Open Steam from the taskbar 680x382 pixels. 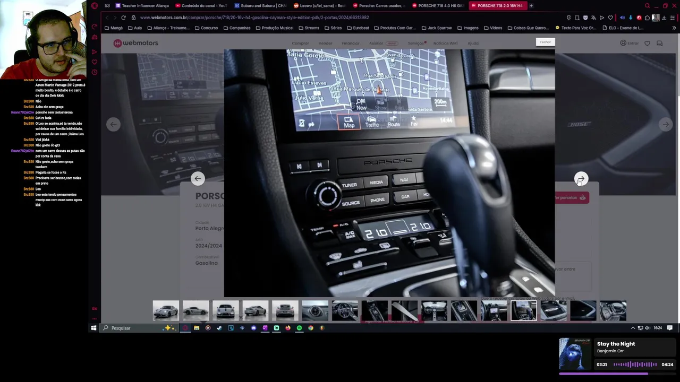point(219,328)
